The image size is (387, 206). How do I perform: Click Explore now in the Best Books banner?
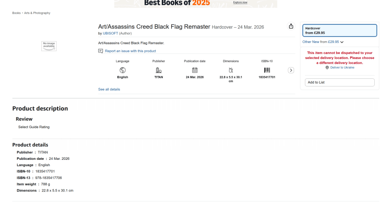240,2
